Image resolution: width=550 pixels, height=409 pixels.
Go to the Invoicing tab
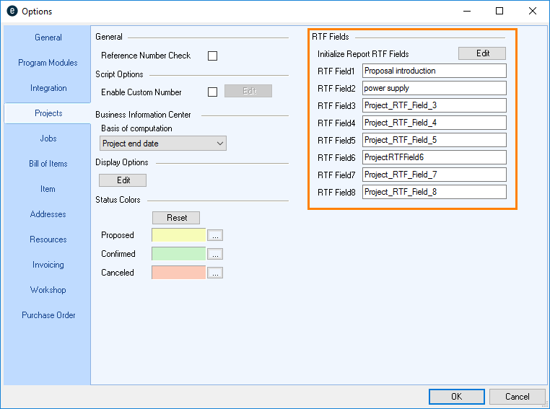pos(48,265)
